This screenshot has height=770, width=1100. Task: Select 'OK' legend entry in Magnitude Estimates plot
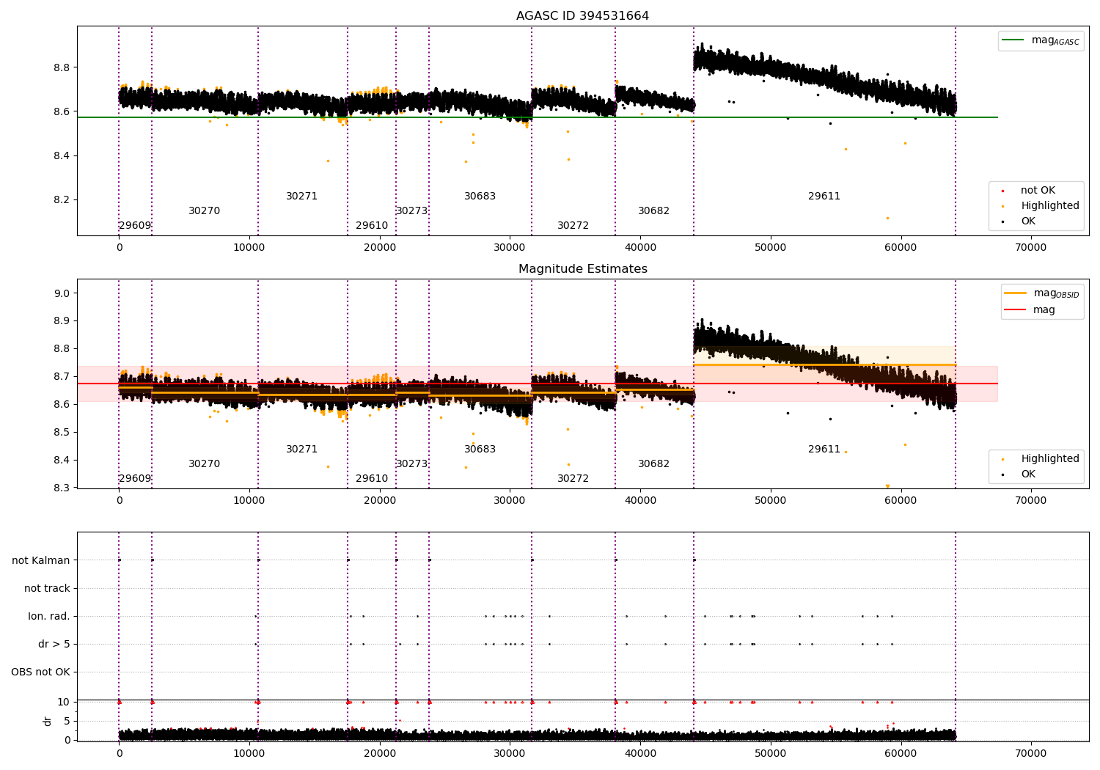1028,474
